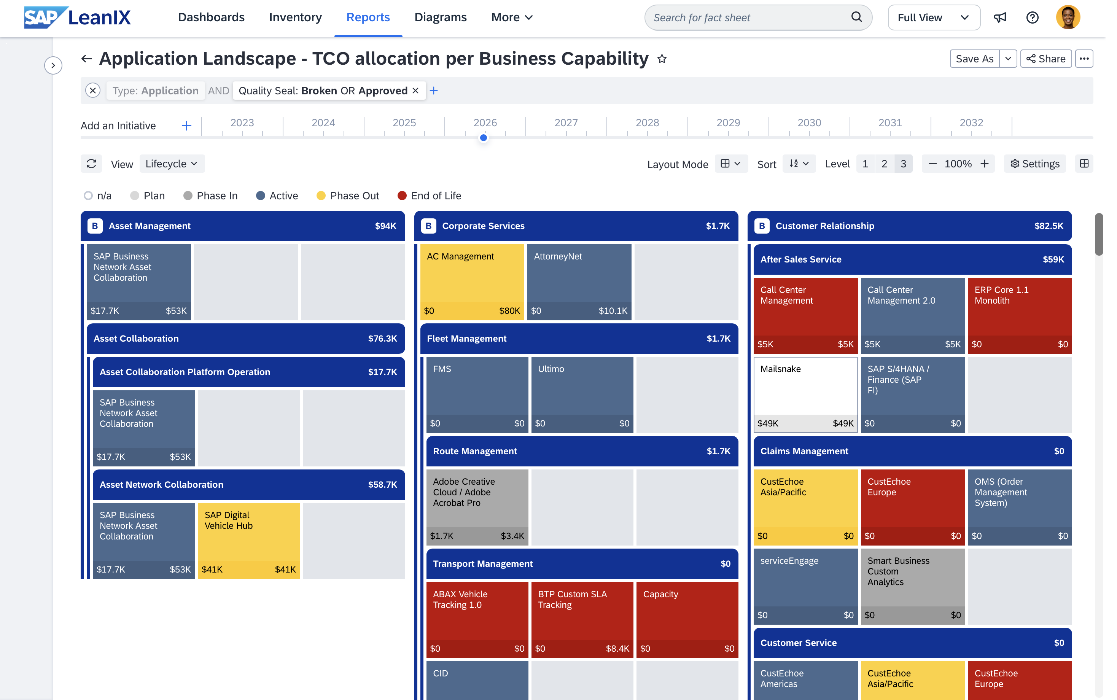Select the AC Management tile
Screen dimensions: 1117x700
click(472, 282)
